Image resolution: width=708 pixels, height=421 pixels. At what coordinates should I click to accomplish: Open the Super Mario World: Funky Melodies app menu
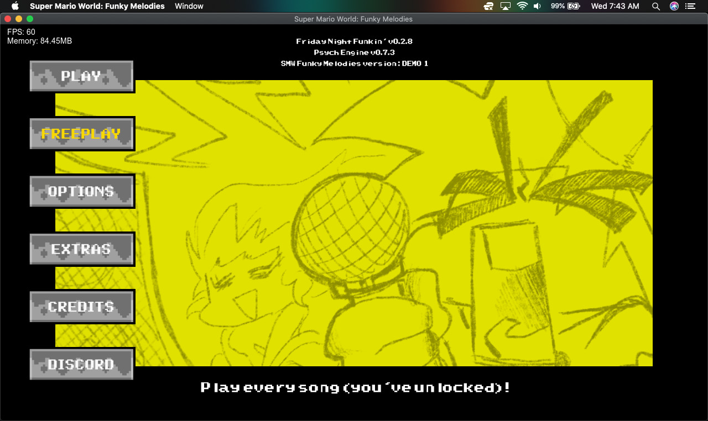pyautogui.click(x=97, y=6)
